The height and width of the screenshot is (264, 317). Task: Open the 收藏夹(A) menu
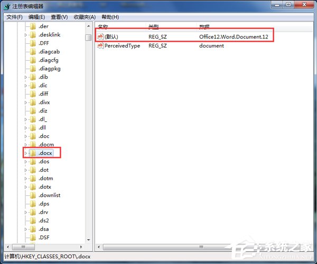(85, 17)
